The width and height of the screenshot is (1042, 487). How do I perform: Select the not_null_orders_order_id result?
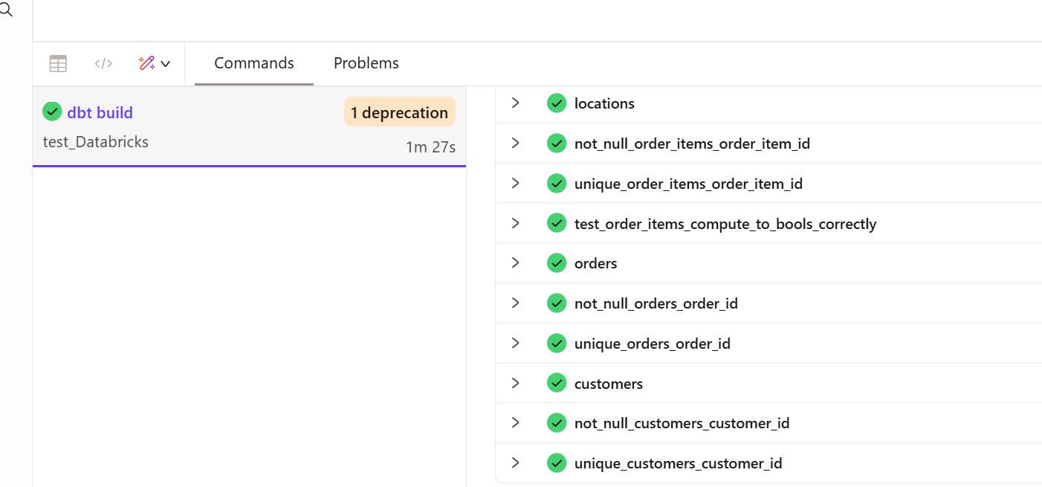click(x=656, y=303)
